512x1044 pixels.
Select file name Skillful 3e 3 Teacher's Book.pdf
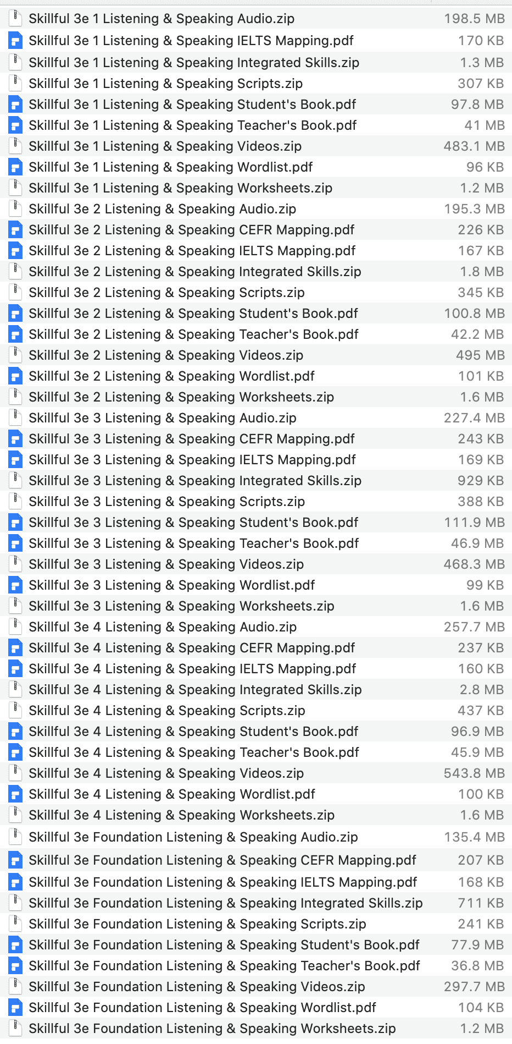click(194, 543)
